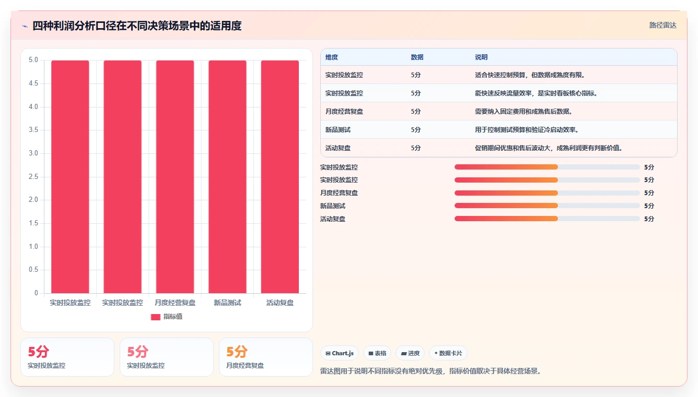698x397 pixels.
Task: Click the 数据卡片 chip
Action: coord(448,353)
